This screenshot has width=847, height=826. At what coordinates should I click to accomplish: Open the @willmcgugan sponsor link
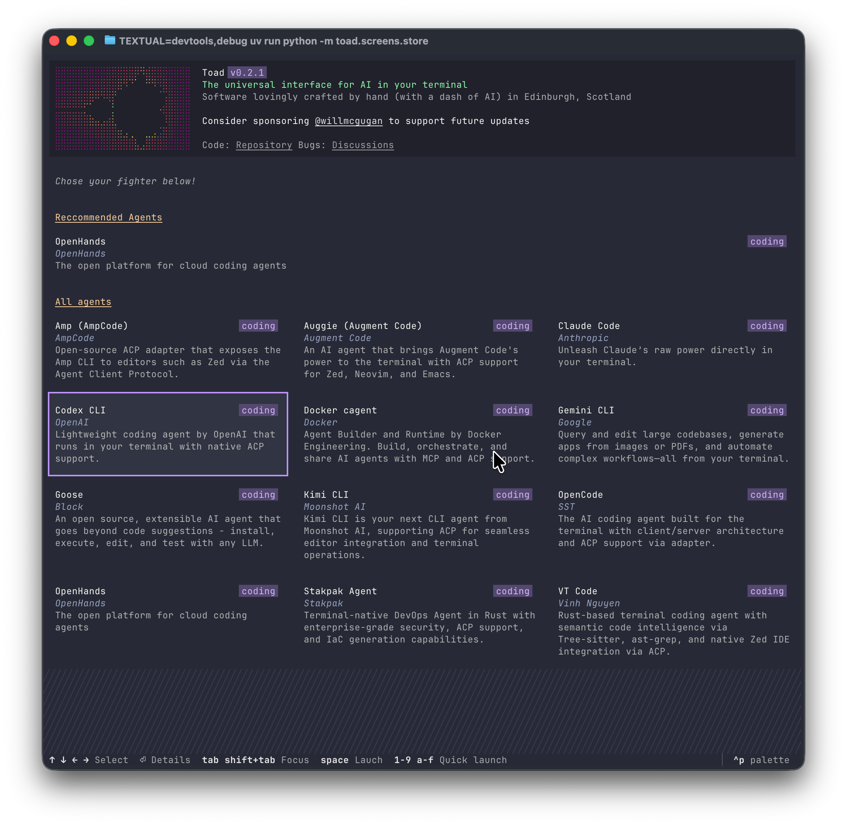348,121
